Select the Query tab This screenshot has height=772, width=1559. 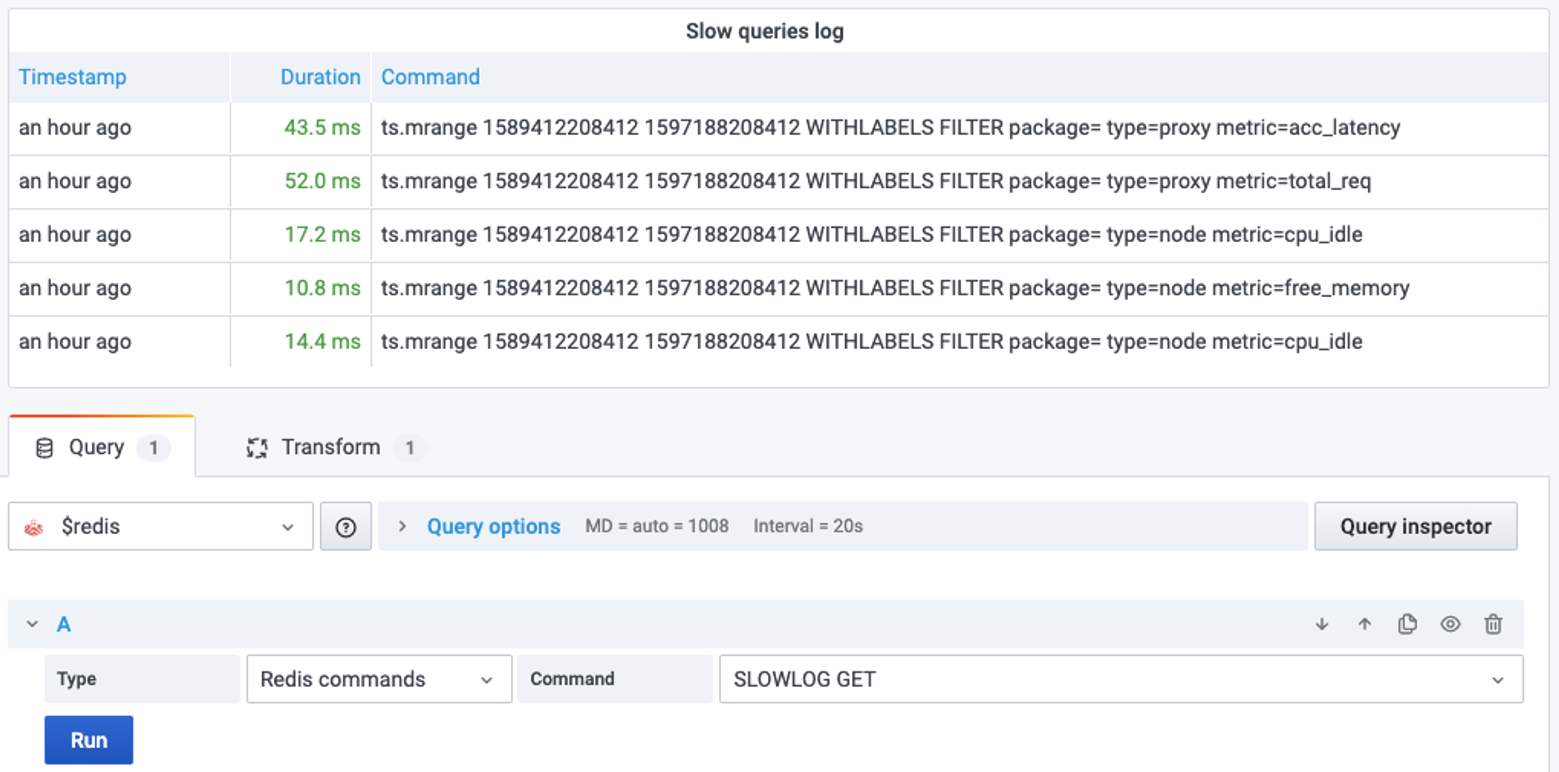(x=97, y=447)
